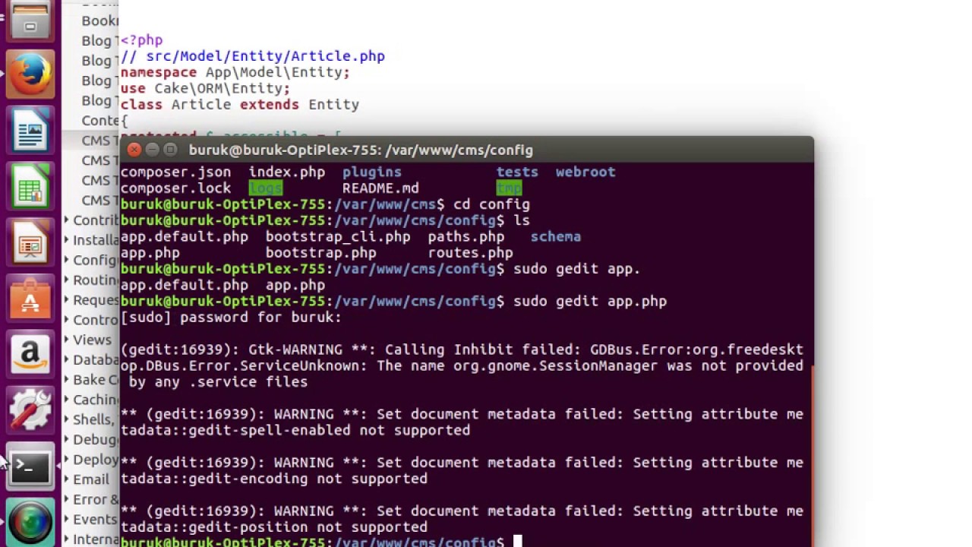Click 'routes.php' in terminal listing
This screenshot has width=972, height=547.
click(x=471, y=253)
